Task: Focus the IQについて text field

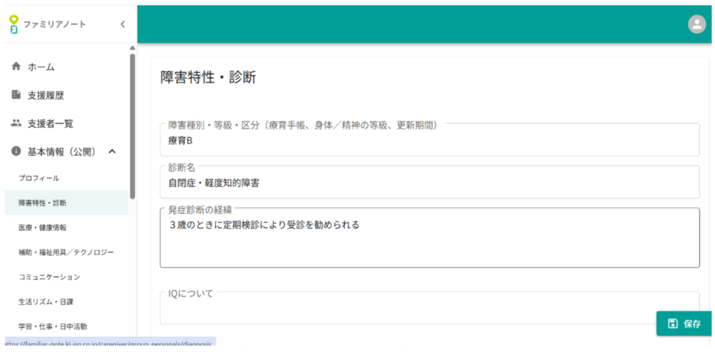Action: click(x=405, y=310)
